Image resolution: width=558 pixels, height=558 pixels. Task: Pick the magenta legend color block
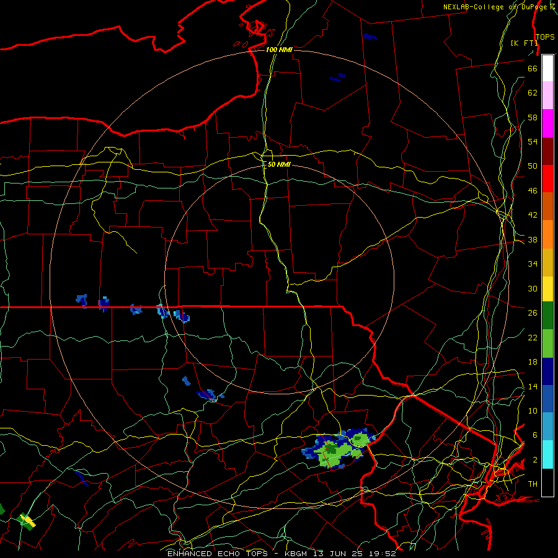[x=547, y=123]
